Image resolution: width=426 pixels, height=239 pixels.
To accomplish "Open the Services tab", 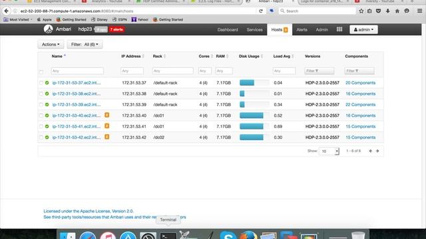I will [x=254, y=29].
